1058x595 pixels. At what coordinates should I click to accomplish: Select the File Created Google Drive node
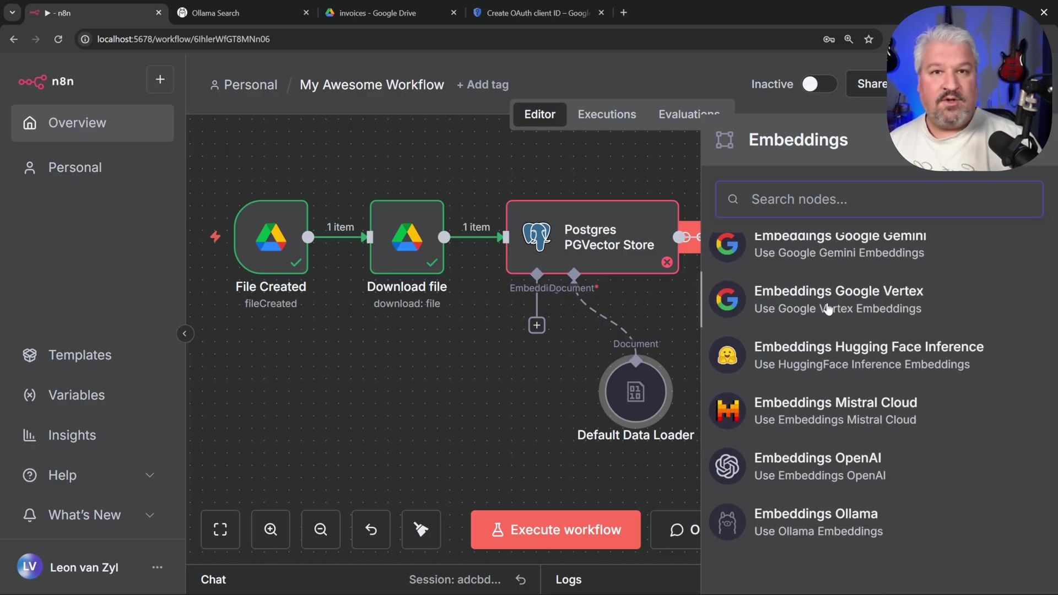coord(271,237)
